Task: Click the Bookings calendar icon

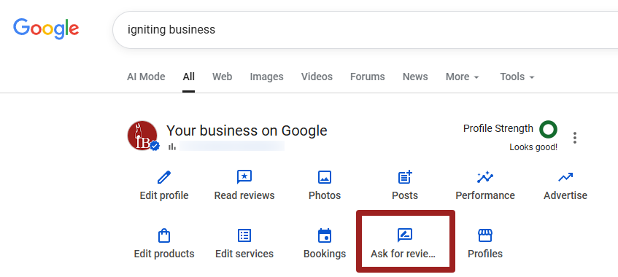Action: [325, 235]
